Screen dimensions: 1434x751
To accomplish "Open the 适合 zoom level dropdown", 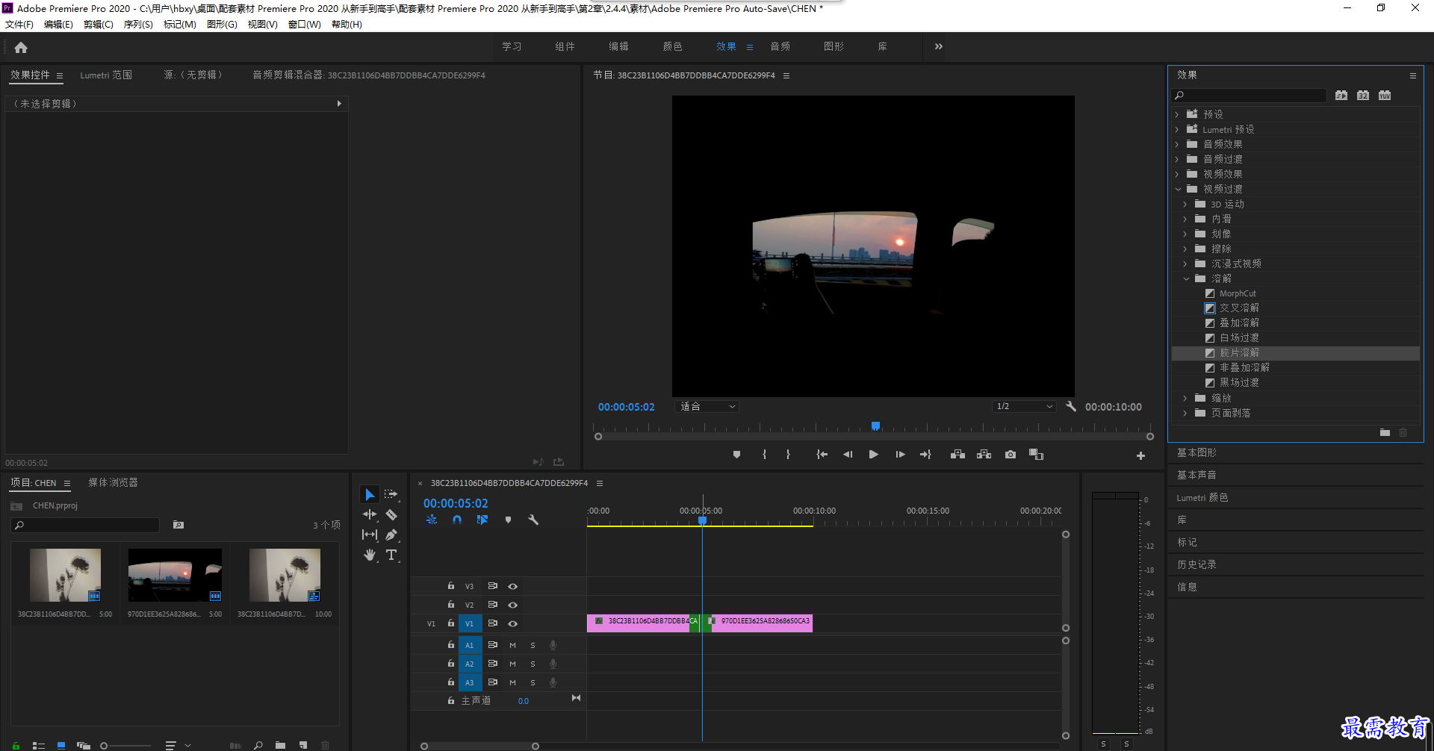I will 707,407.
